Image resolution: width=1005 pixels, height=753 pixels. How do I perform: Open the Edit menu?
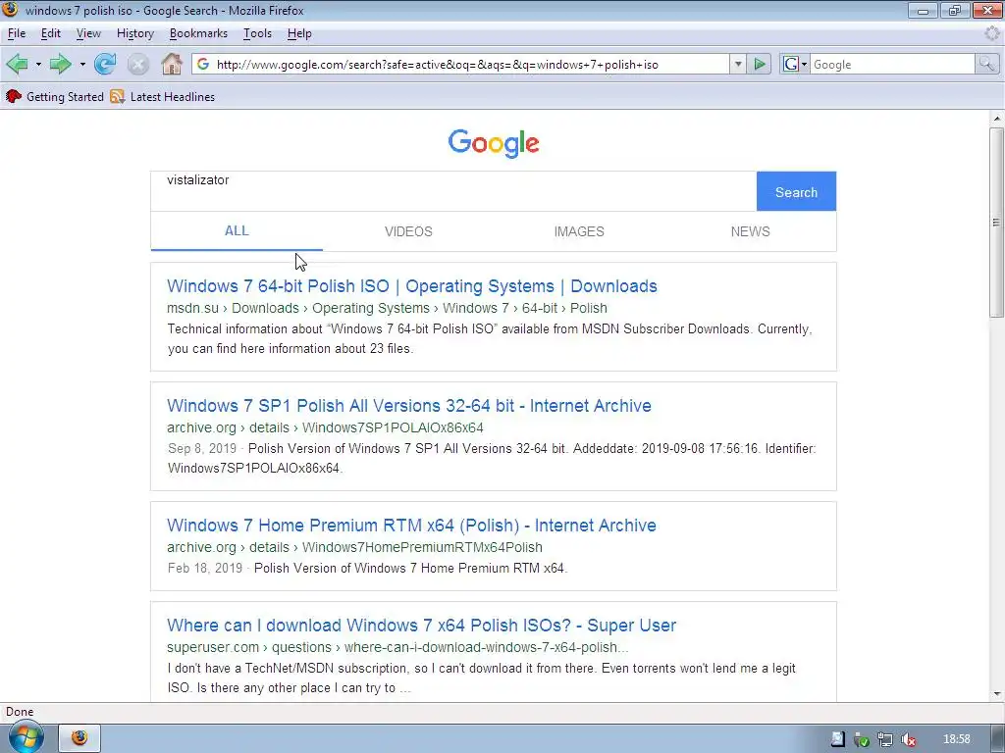(x=51, y=33)
